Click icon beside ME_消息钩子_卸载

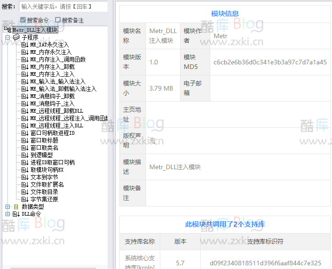point(25,97)
